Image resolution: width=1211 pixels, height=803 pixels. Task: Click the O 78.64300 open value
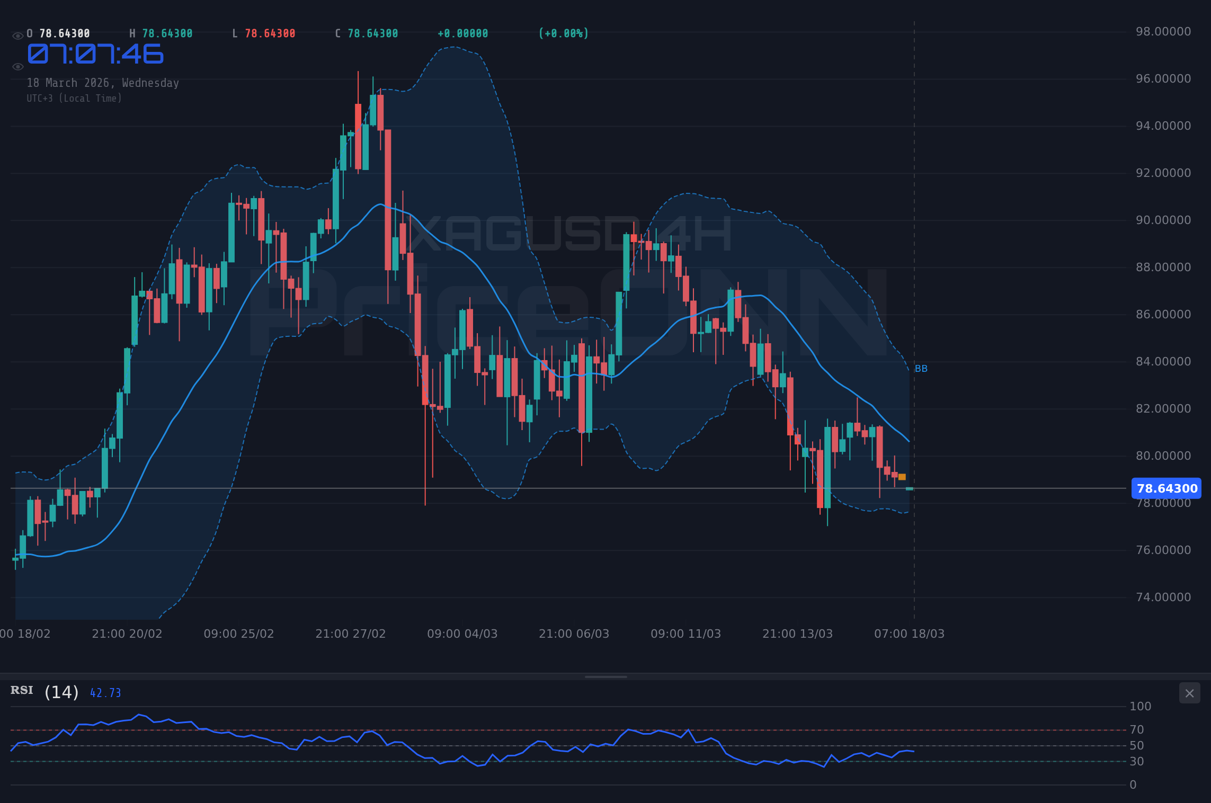tap(57, 33)
